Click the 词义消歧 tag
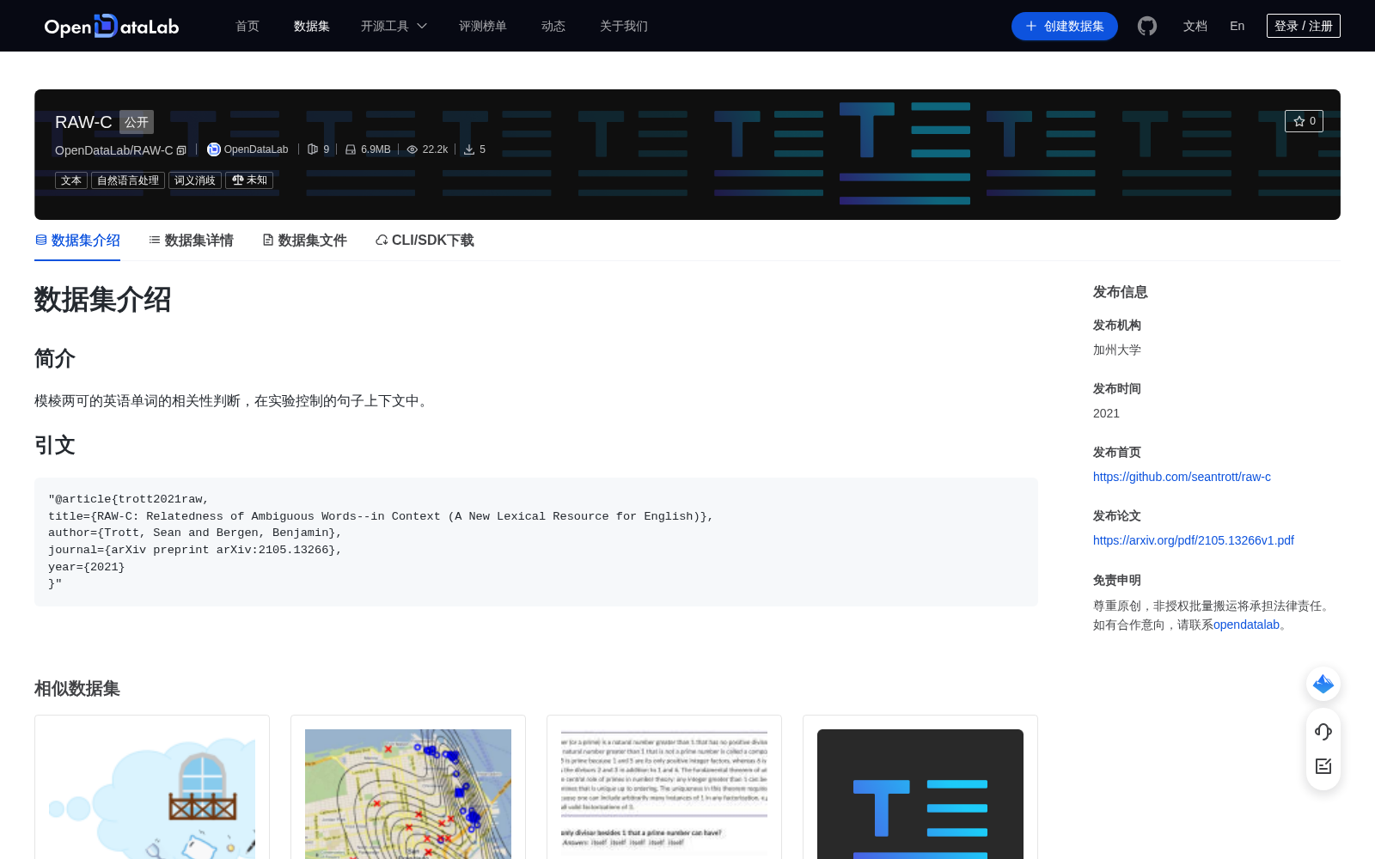The height and width of the screenshot is (859, 1375). [195, 180]
